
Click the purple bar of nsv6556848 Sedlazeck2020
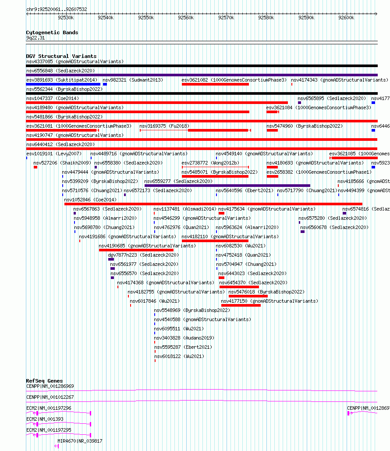(202, 75)
